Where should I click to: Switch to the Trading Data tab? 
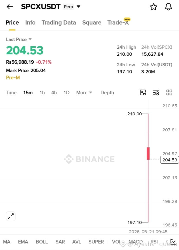[59, 23]
